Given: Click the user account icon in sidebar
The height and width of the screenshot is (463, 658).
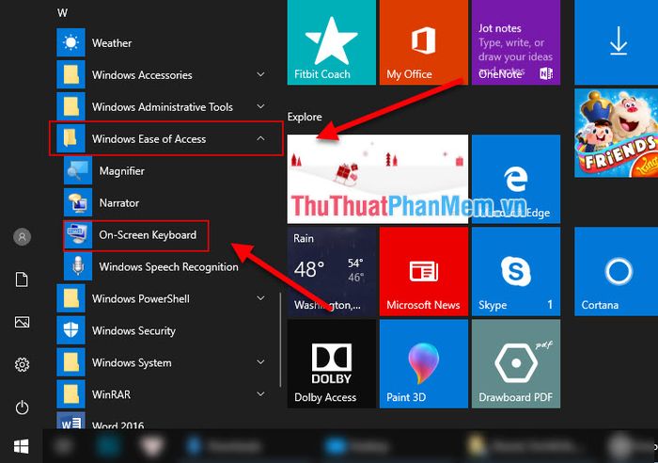Looking at the screenshot, I should (22, 236).
